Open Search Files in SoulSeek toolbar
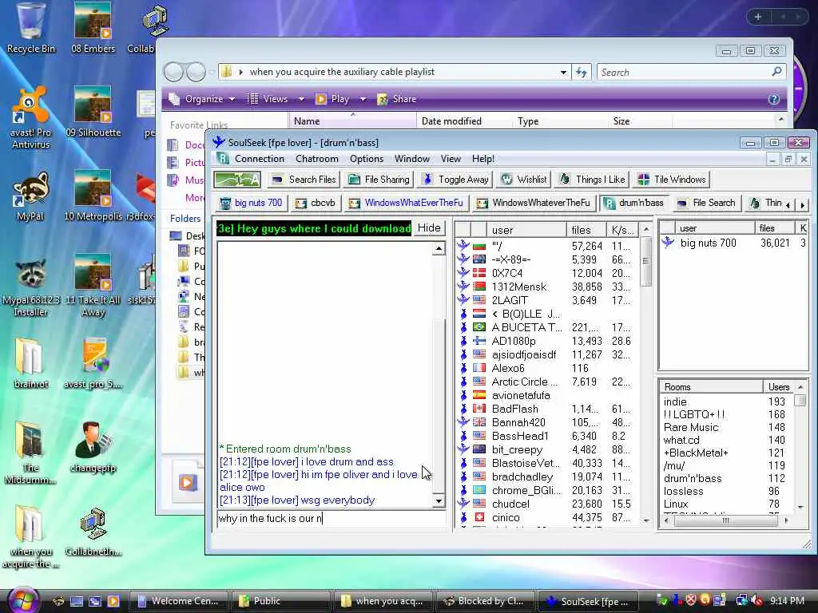Screen dimensions: 818x613 coord(304,180)
